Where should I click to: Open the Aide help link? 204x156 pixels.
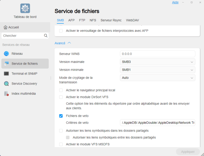coord(175,2)
